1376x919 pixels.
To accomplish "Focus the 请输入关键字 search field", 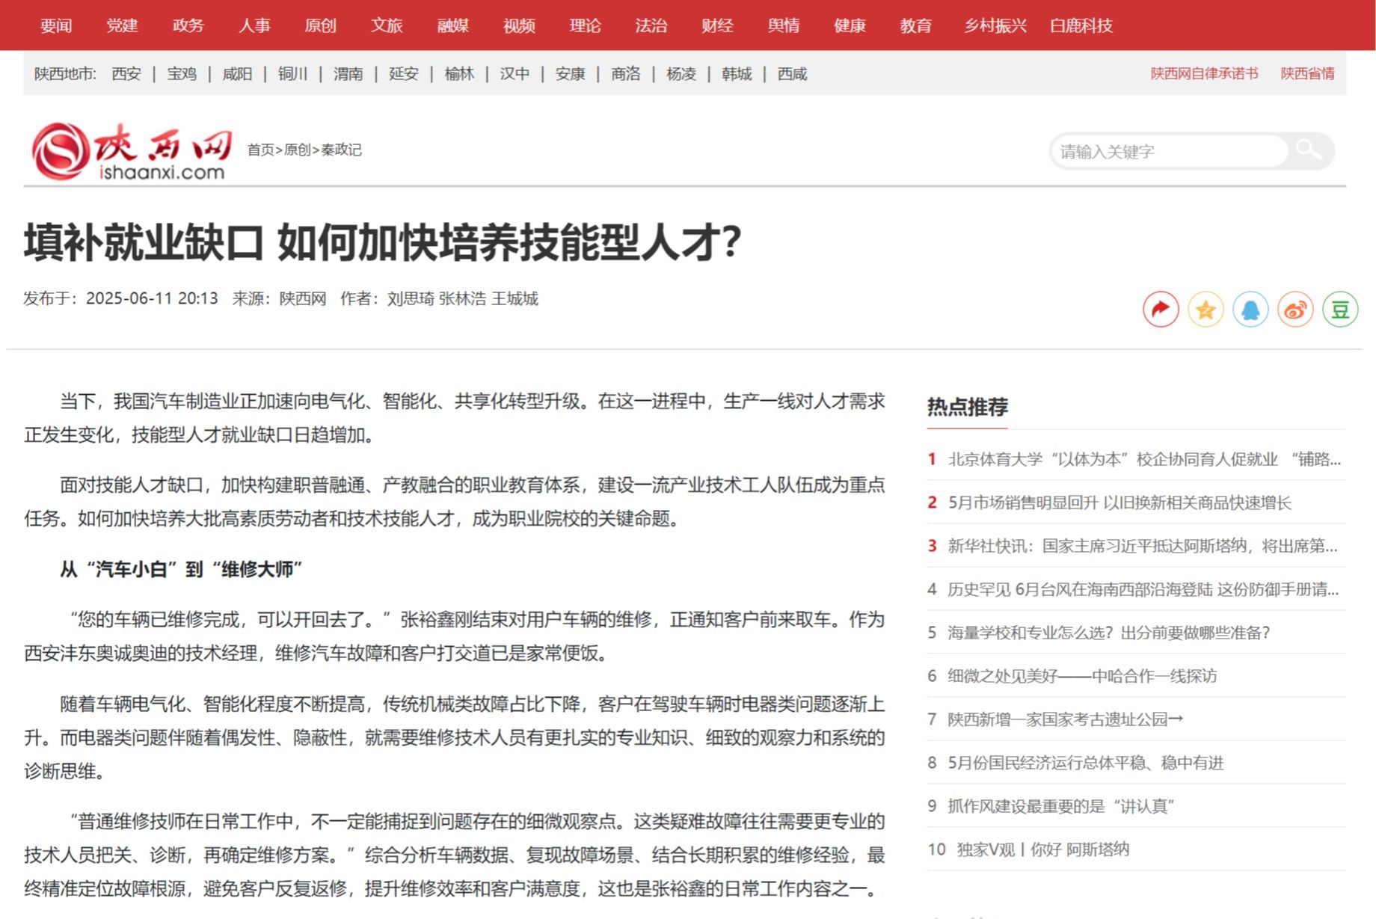I will tap(1169, 152).
